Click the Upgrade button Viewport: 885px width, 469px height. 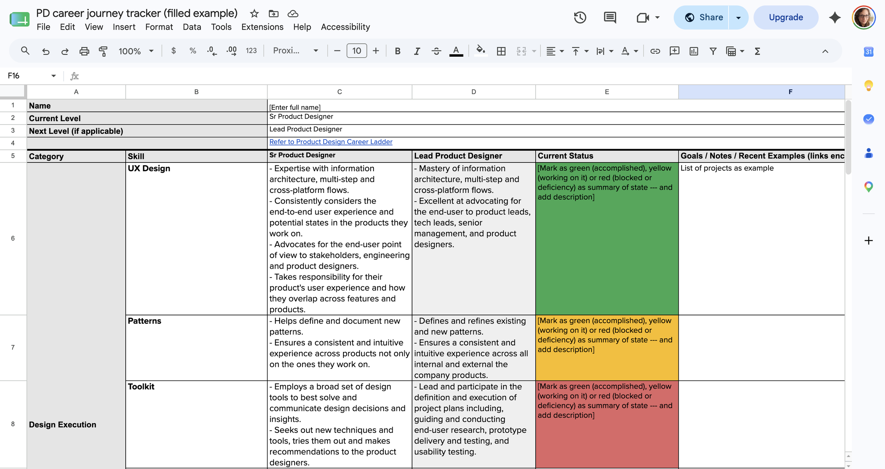click(x=786, y=17)
